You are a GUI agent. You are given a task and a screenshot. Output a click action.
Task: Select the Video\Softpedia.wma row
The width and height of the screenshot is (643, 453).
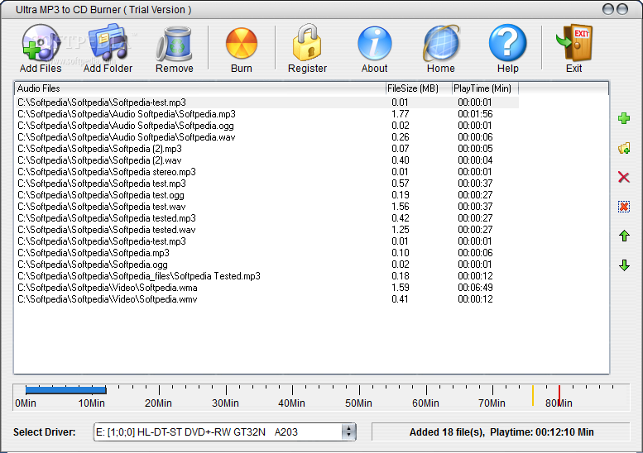coord(267,288)
